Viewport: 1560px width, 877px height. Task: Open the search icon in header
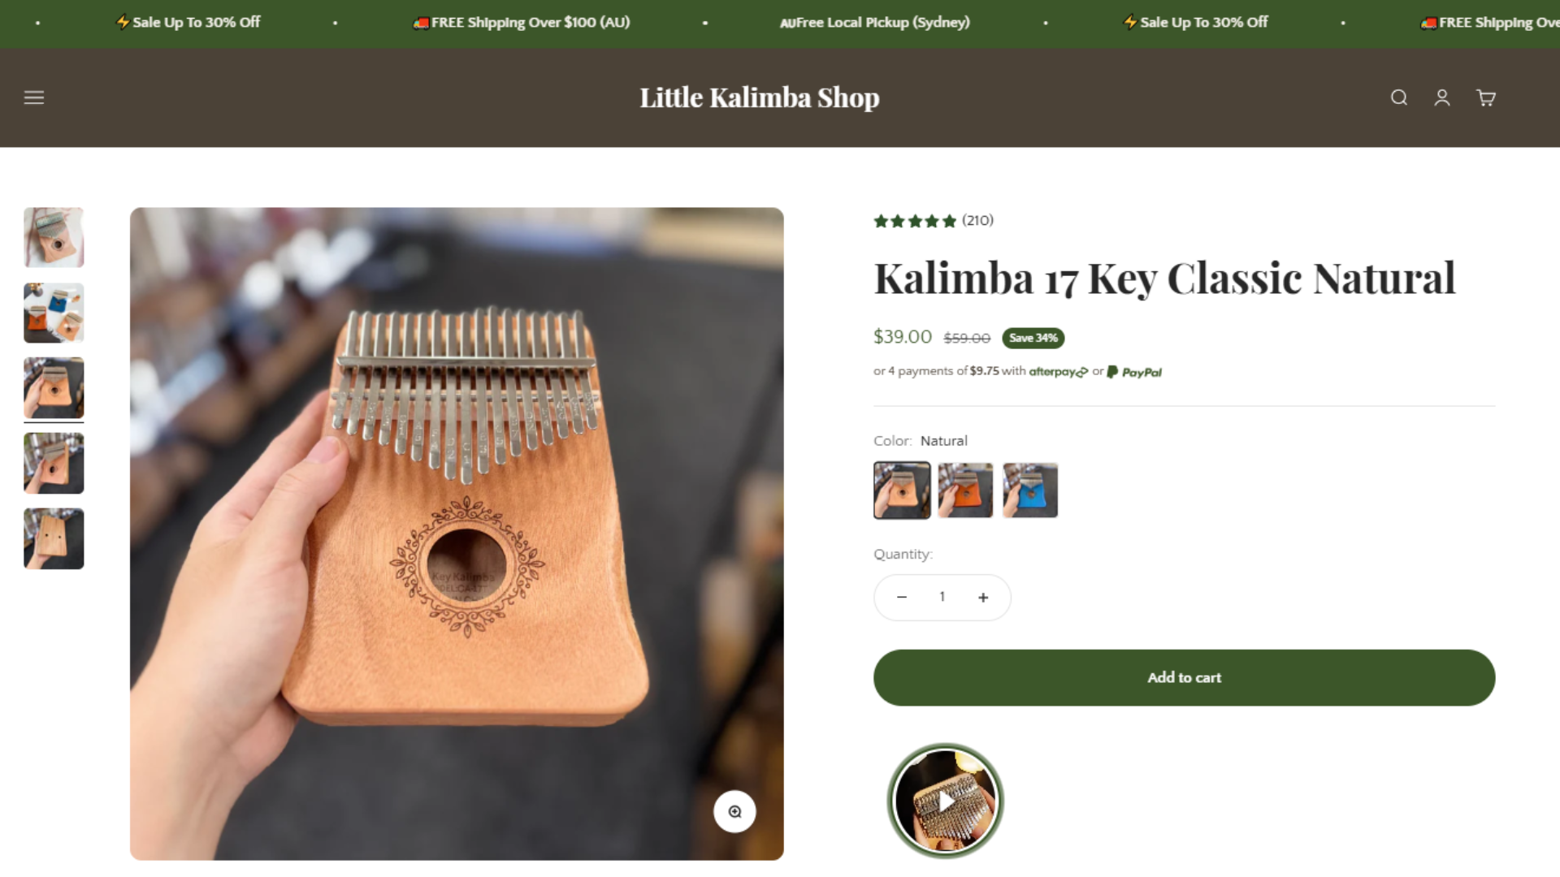[x=1398, y=97]
